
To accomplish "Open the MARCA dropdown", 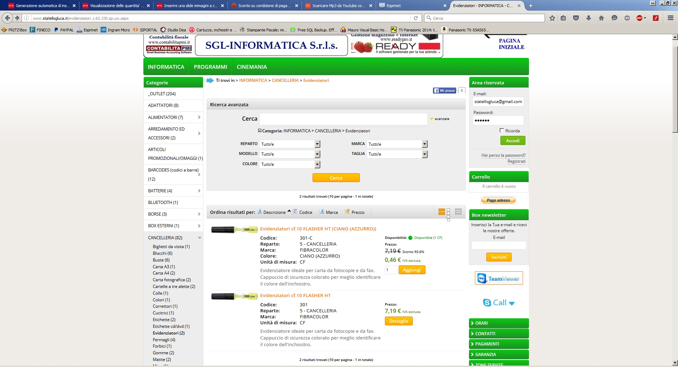I will pos(397,144).
